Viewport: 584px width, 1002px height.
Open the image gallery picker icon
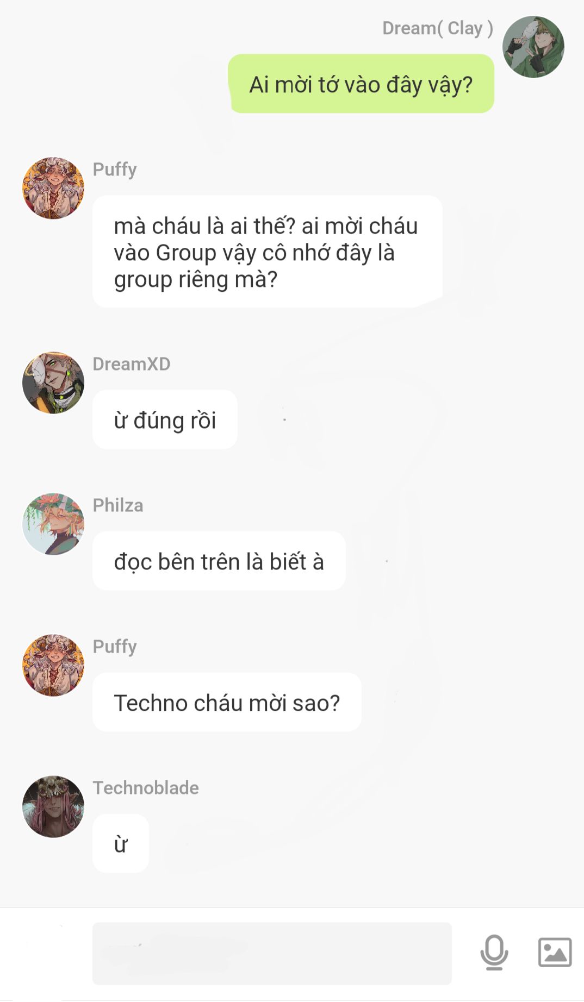tap(555, 952)
